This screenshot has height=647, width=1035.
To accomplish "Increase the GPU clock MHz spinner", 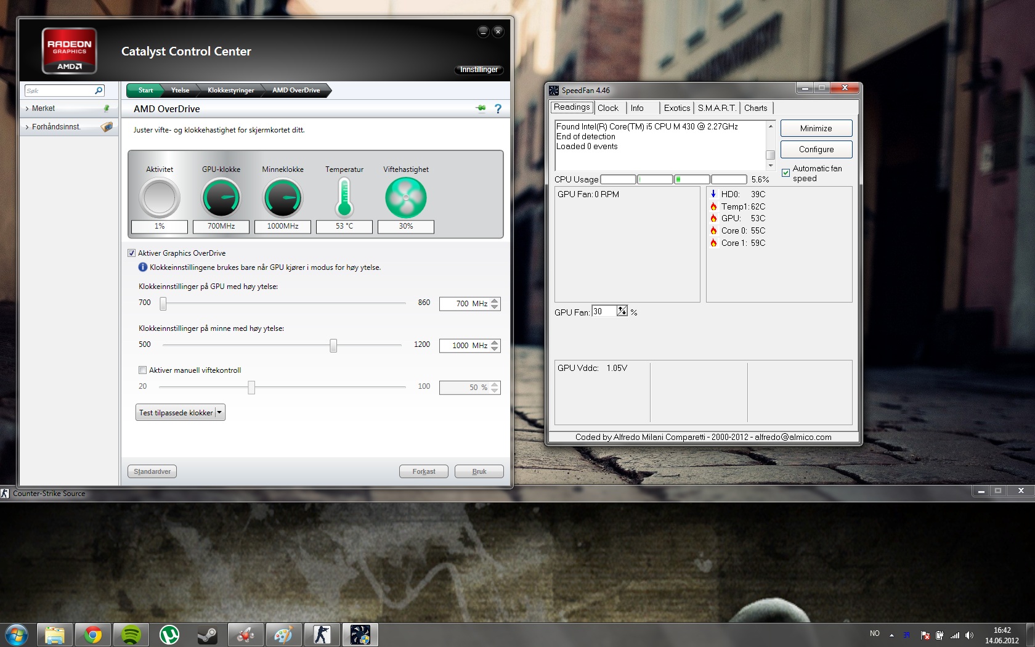I will pyautogui.click(x=495, y=301).
